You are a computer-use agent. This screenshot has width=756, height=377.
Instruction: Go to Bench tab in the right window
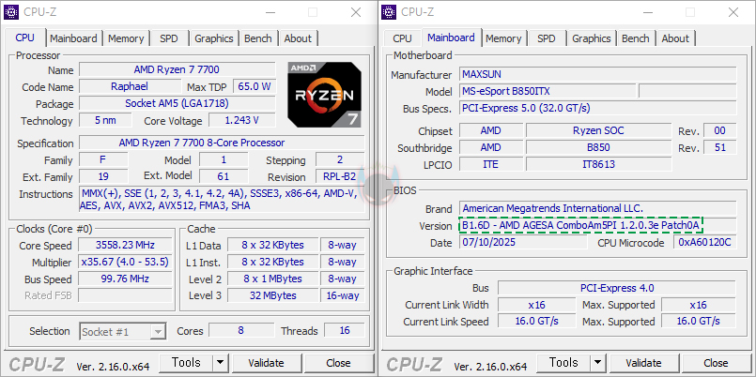tap(636, 38)
